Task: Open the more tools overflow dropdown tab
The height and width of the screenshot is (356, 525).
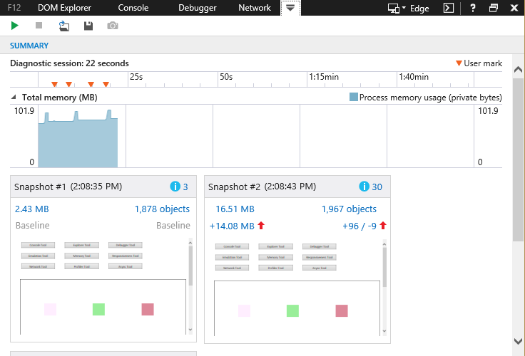Action: [x=290, y=8]
